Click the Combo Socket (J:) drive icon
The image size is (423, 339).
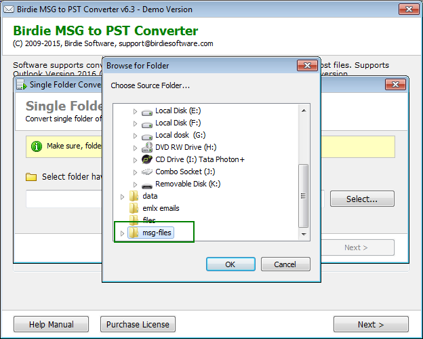[x=147, y=172]
